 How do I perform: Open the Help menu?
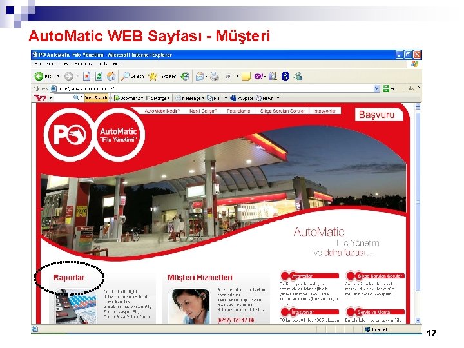(117, 64)
